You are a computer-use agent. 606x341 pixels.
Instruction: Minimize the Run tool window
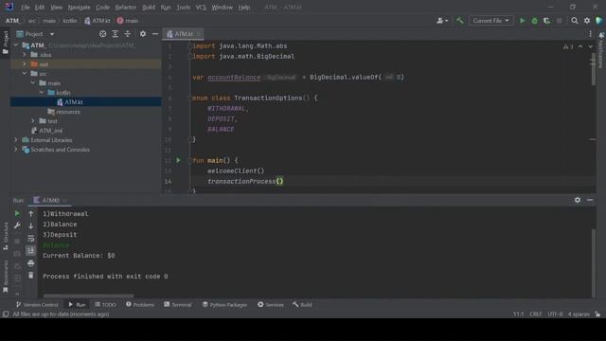pos(590,200)
